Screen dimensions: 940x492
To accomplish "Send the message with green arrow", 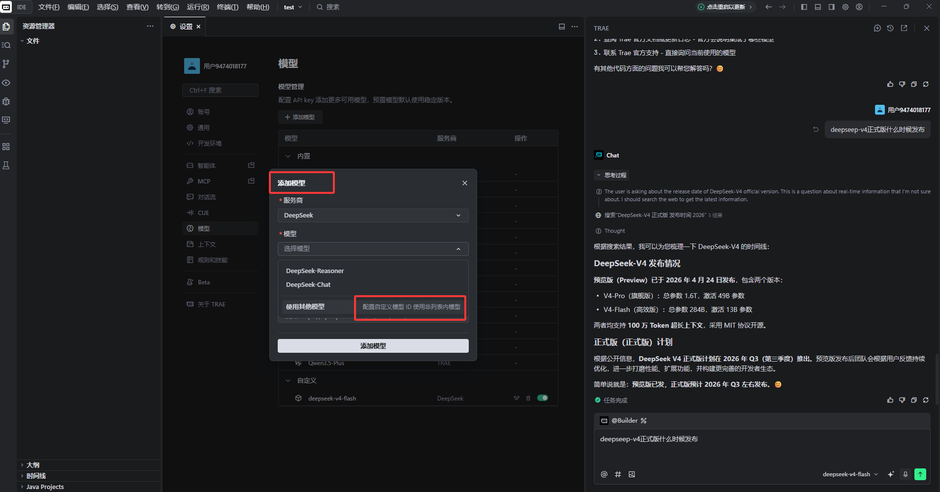I will point(920,474).
